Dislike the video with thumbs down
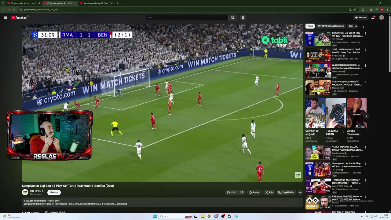 click(x=241, y=193)
